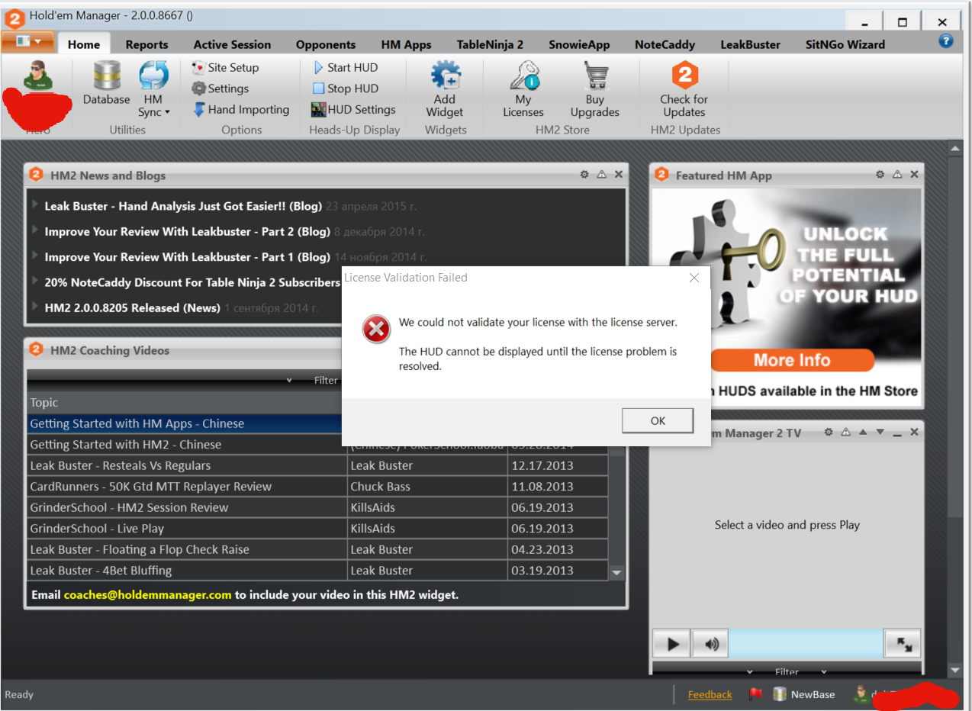The height and width of the screenshot is (711, 972).
Task: Click the volume speaker button
Action: tap(711, 644)
